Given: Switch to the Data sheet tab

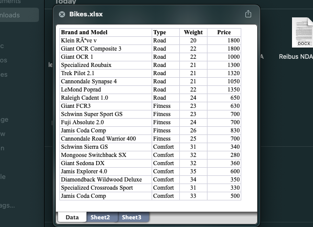Looking at the screenshot, I should click(72, 217).
